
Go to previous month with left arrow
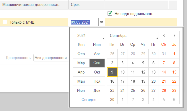(164, 35)
